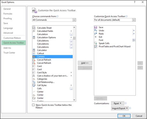Open the Reset dropdown button
This screenshot has height=119, width=147.
point(118,103)
